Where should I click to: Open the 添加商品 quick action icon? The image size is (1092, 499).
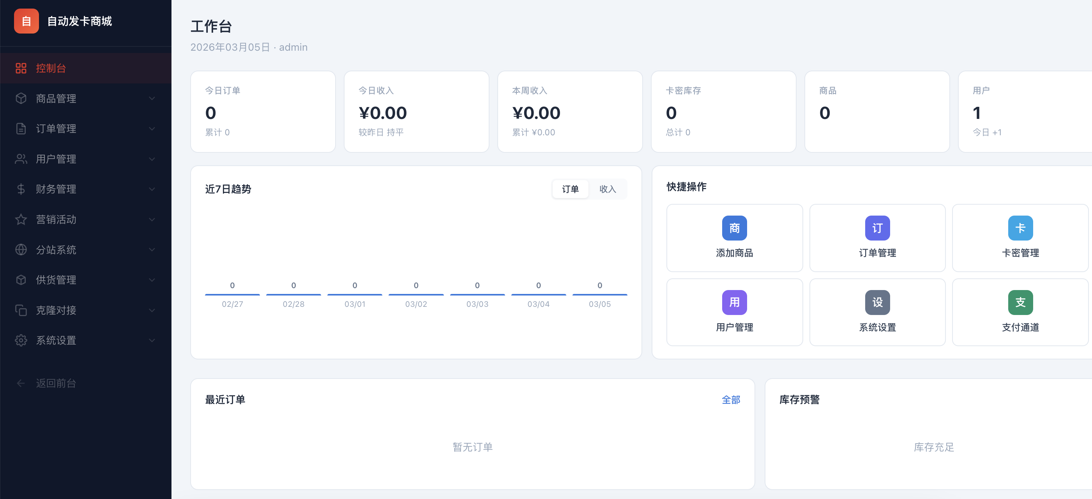[734, 228]
